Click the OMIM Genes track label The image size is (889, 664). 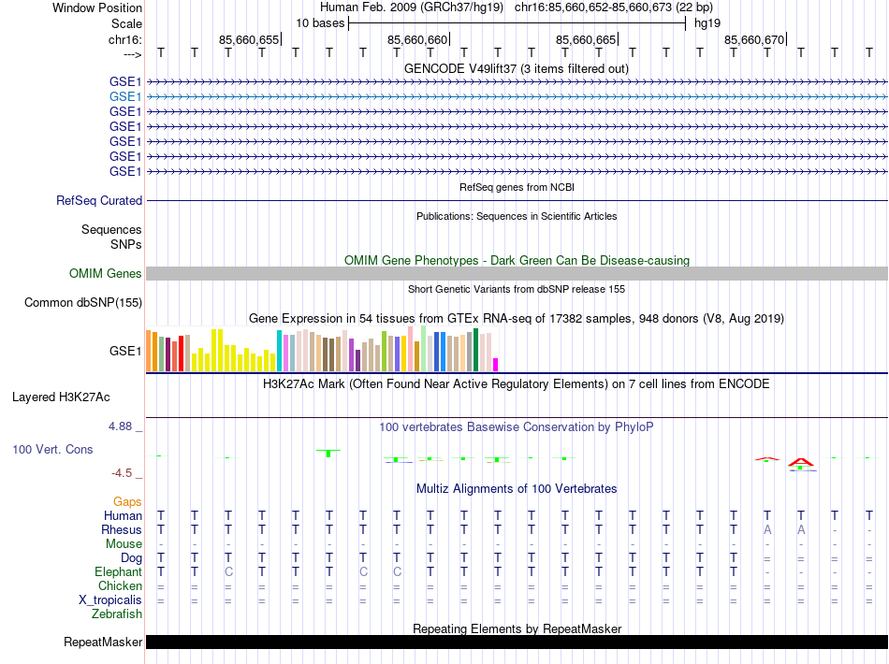click(106, 273)
